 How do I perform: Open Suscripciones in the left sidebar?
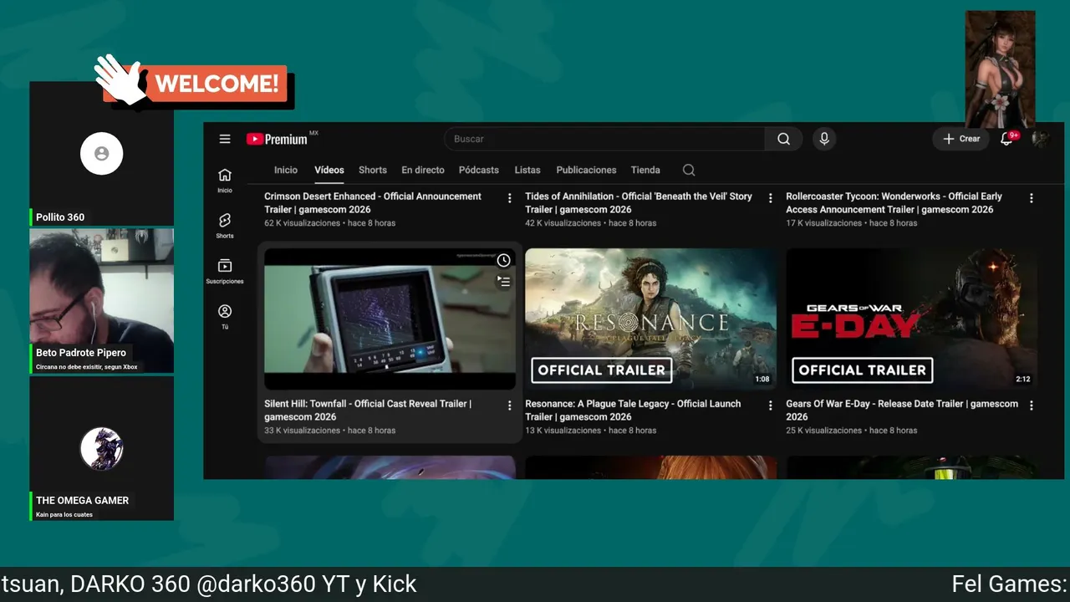tap(225, 271)
